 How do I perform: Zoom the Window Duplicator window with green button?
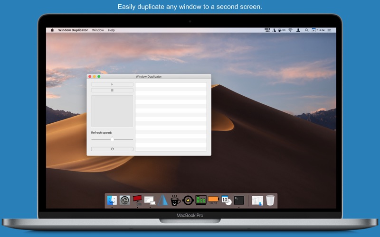click(99, 76)
